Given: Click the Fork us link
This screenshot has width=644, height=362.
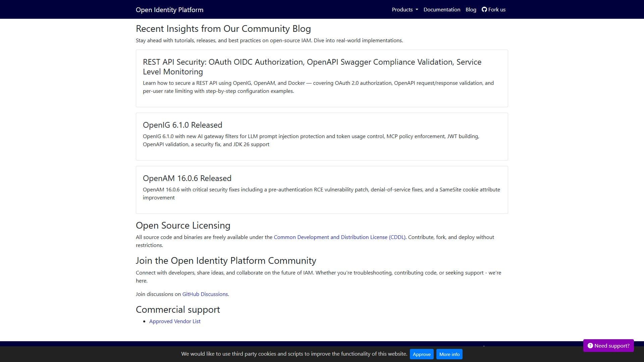Looking at the screenshot, I should (493, 9).
